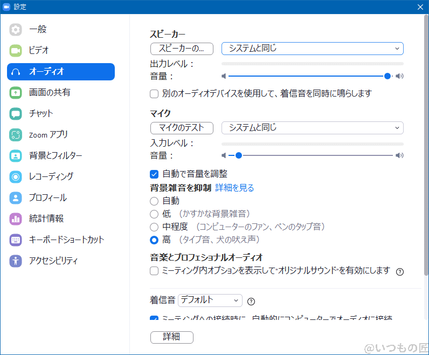Expand the 着信音 デフォルト dropdown

click(x=210, y=300)
